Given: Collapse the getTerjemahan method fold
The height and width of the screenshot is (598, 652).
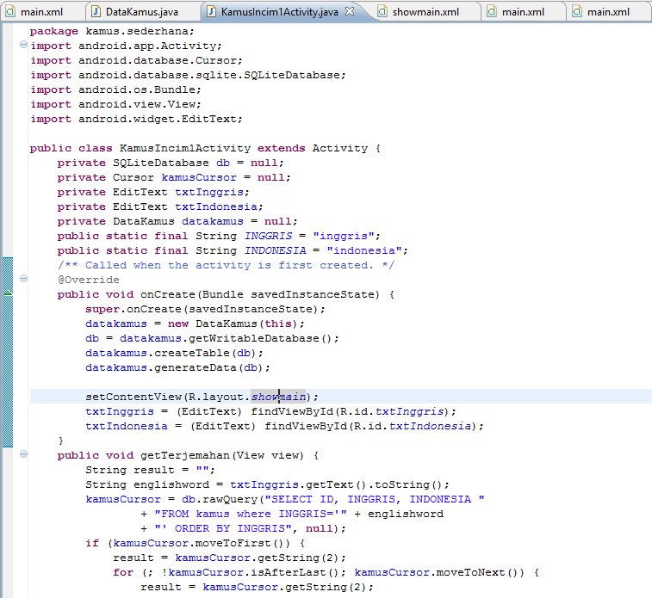Looking at the screenshot, I should tap(24, 454).
